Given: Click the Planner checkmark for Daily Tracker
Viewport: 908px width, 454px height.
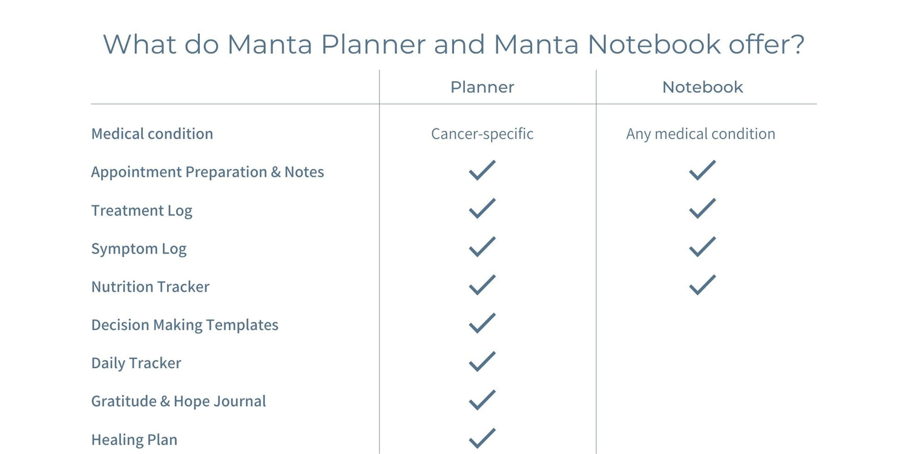Looking at the screenshot, I should (482, 361).
